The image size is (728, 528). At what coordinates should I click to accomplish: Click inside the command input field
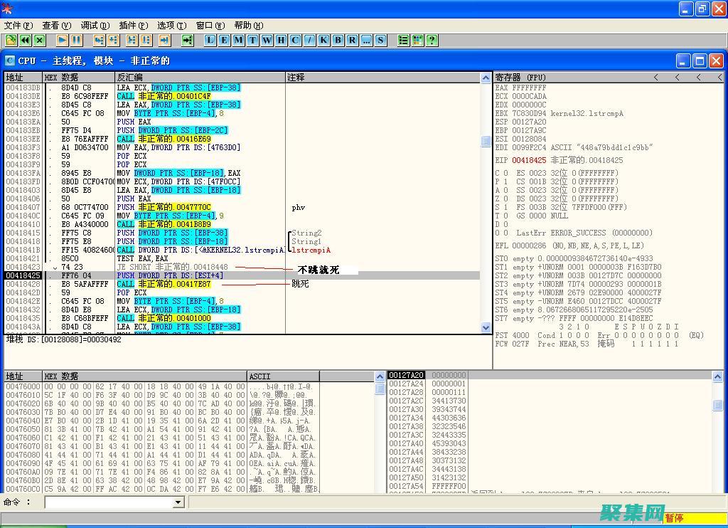[x=108, y=502]
